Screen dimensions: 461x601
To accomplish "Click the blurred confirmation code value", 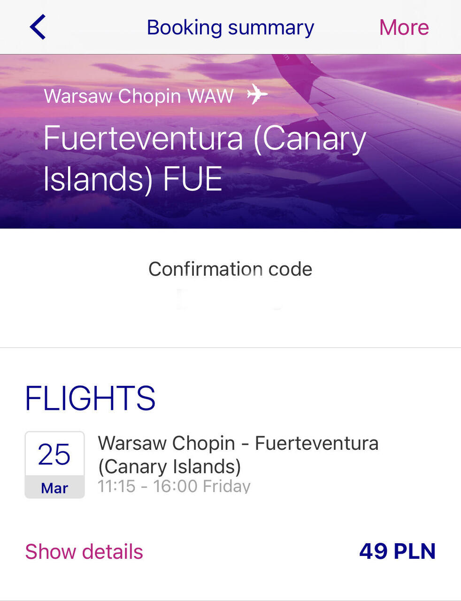I will 230,300.
